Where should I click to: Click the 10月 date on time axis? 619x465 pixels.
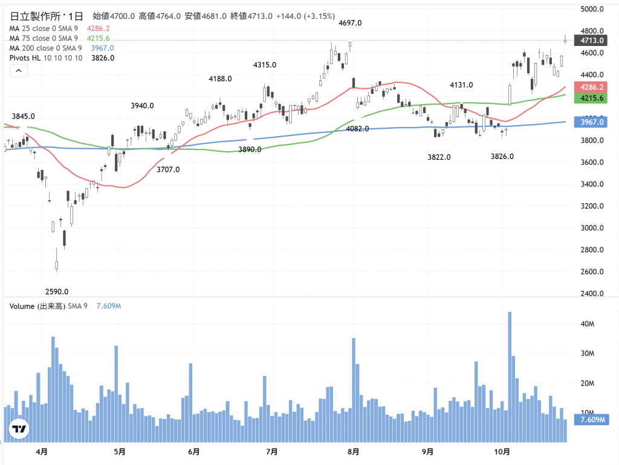502,452
